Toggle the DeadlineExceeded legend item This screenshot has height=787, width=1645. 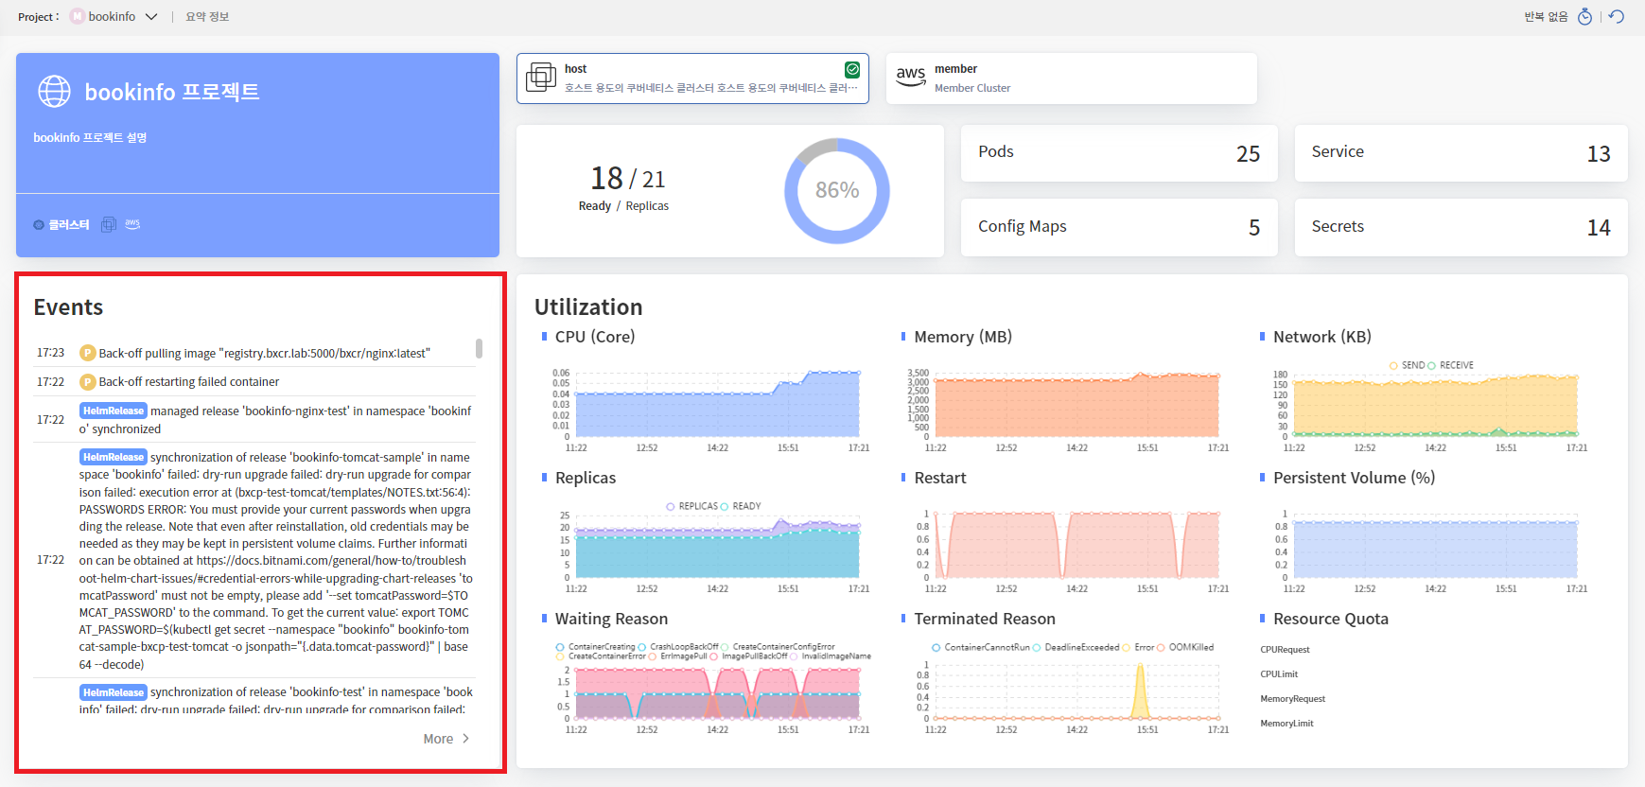pyautogui.click(x=1076, y=648)
